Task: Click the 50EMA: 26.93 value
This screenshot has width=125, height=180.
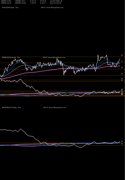Action: coord(6,3)
